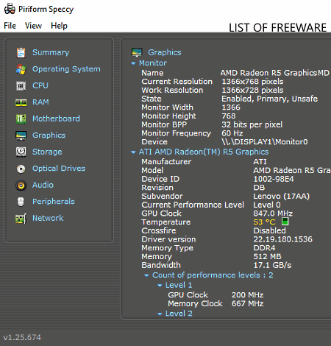Viewport: 331px width, 346px height.
Task: Click the Summary clipboard icon
Action: pyautogui.click(x=21, y=52)
